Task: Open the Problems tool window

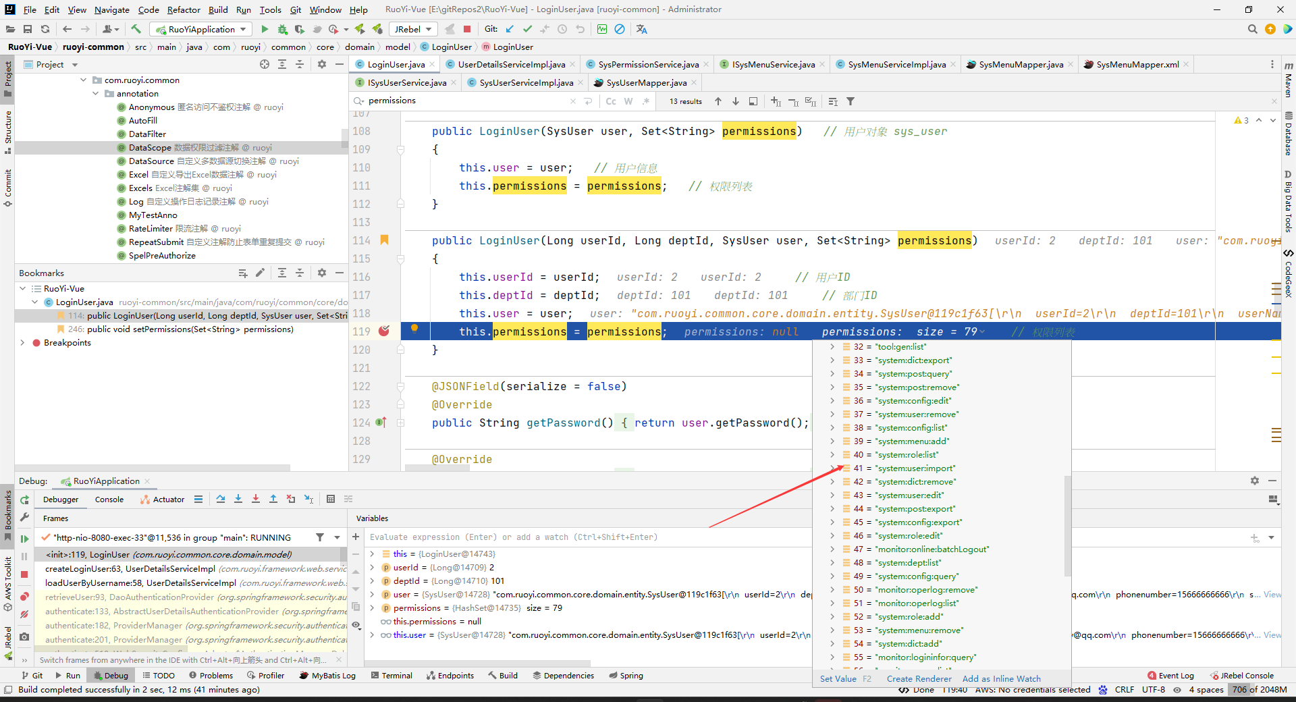Action: pyautogui.click(x=211, y=676)
